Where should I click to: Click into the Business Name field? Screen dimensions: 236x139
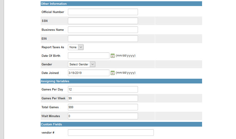103,30
